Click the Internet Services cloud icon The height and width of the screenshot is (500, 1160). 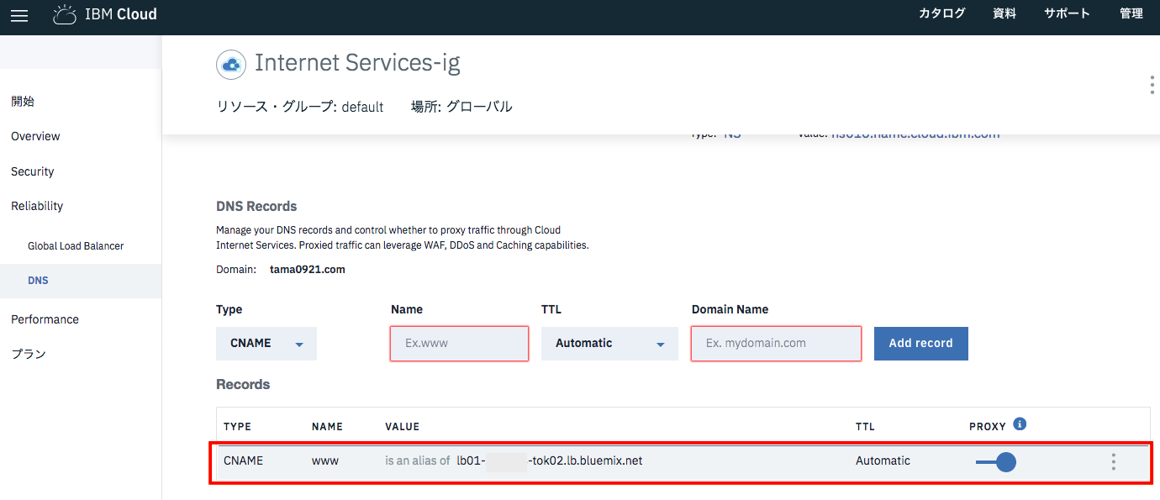230,64
